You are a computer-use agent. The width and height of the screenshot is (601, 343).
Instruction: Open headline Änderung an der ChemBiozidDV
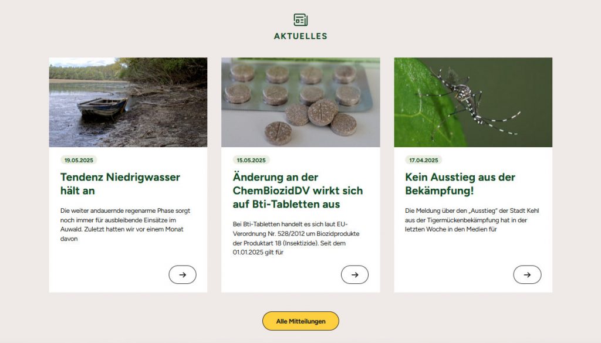tap(298, 190)
